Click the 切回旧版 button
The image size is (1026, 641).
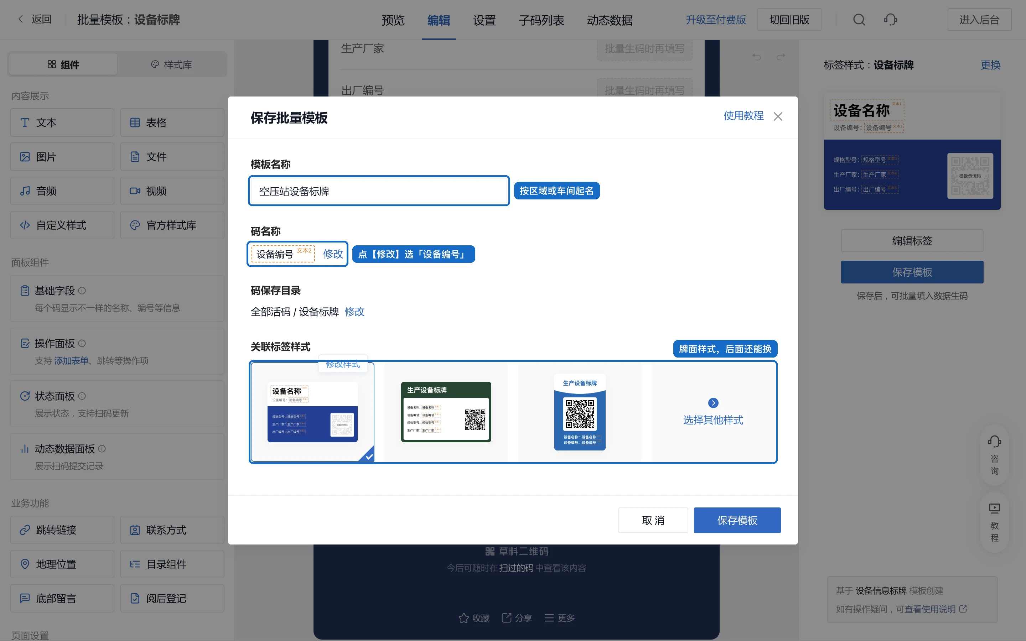[x=789, y=20]
